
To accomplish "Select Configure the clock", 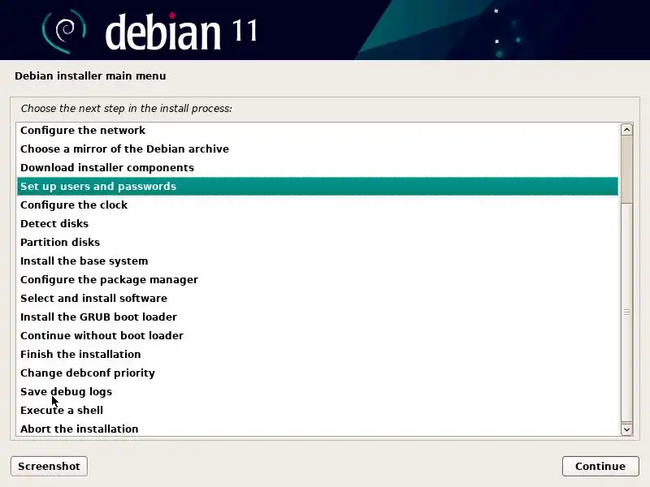I will click(318, 205).
